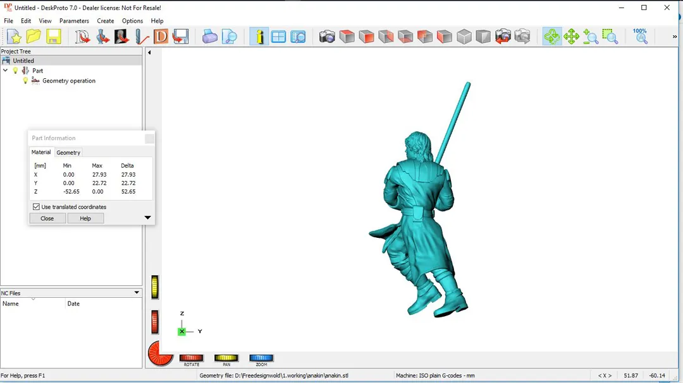Open the Create menu
The height and width of the screenshot is (383, 683).
pyautogui.click(x=106, y=21)
